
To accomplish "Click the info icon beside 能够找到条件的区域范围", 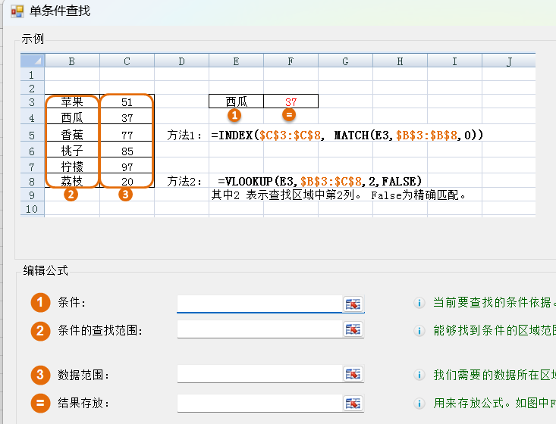I will coord(419,330).
